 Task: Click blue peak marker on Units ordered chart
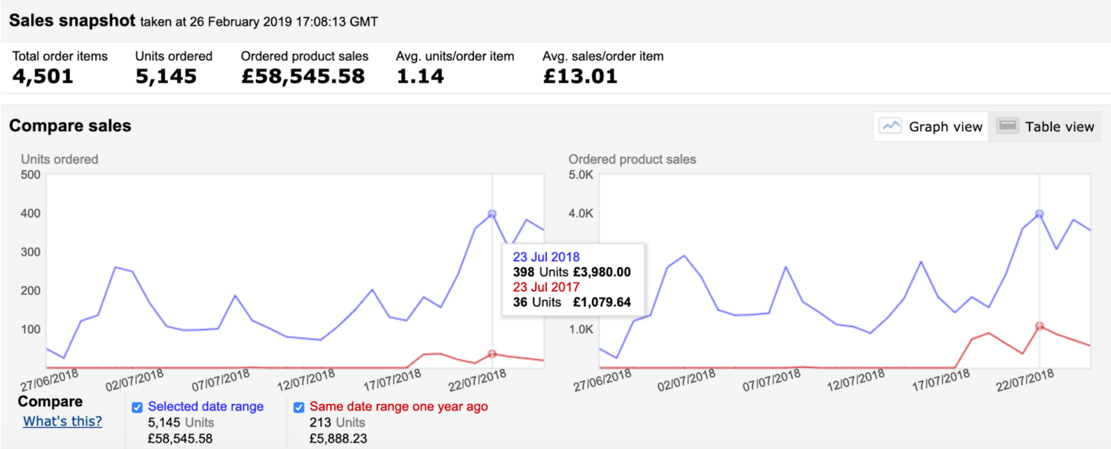(492, 214)
